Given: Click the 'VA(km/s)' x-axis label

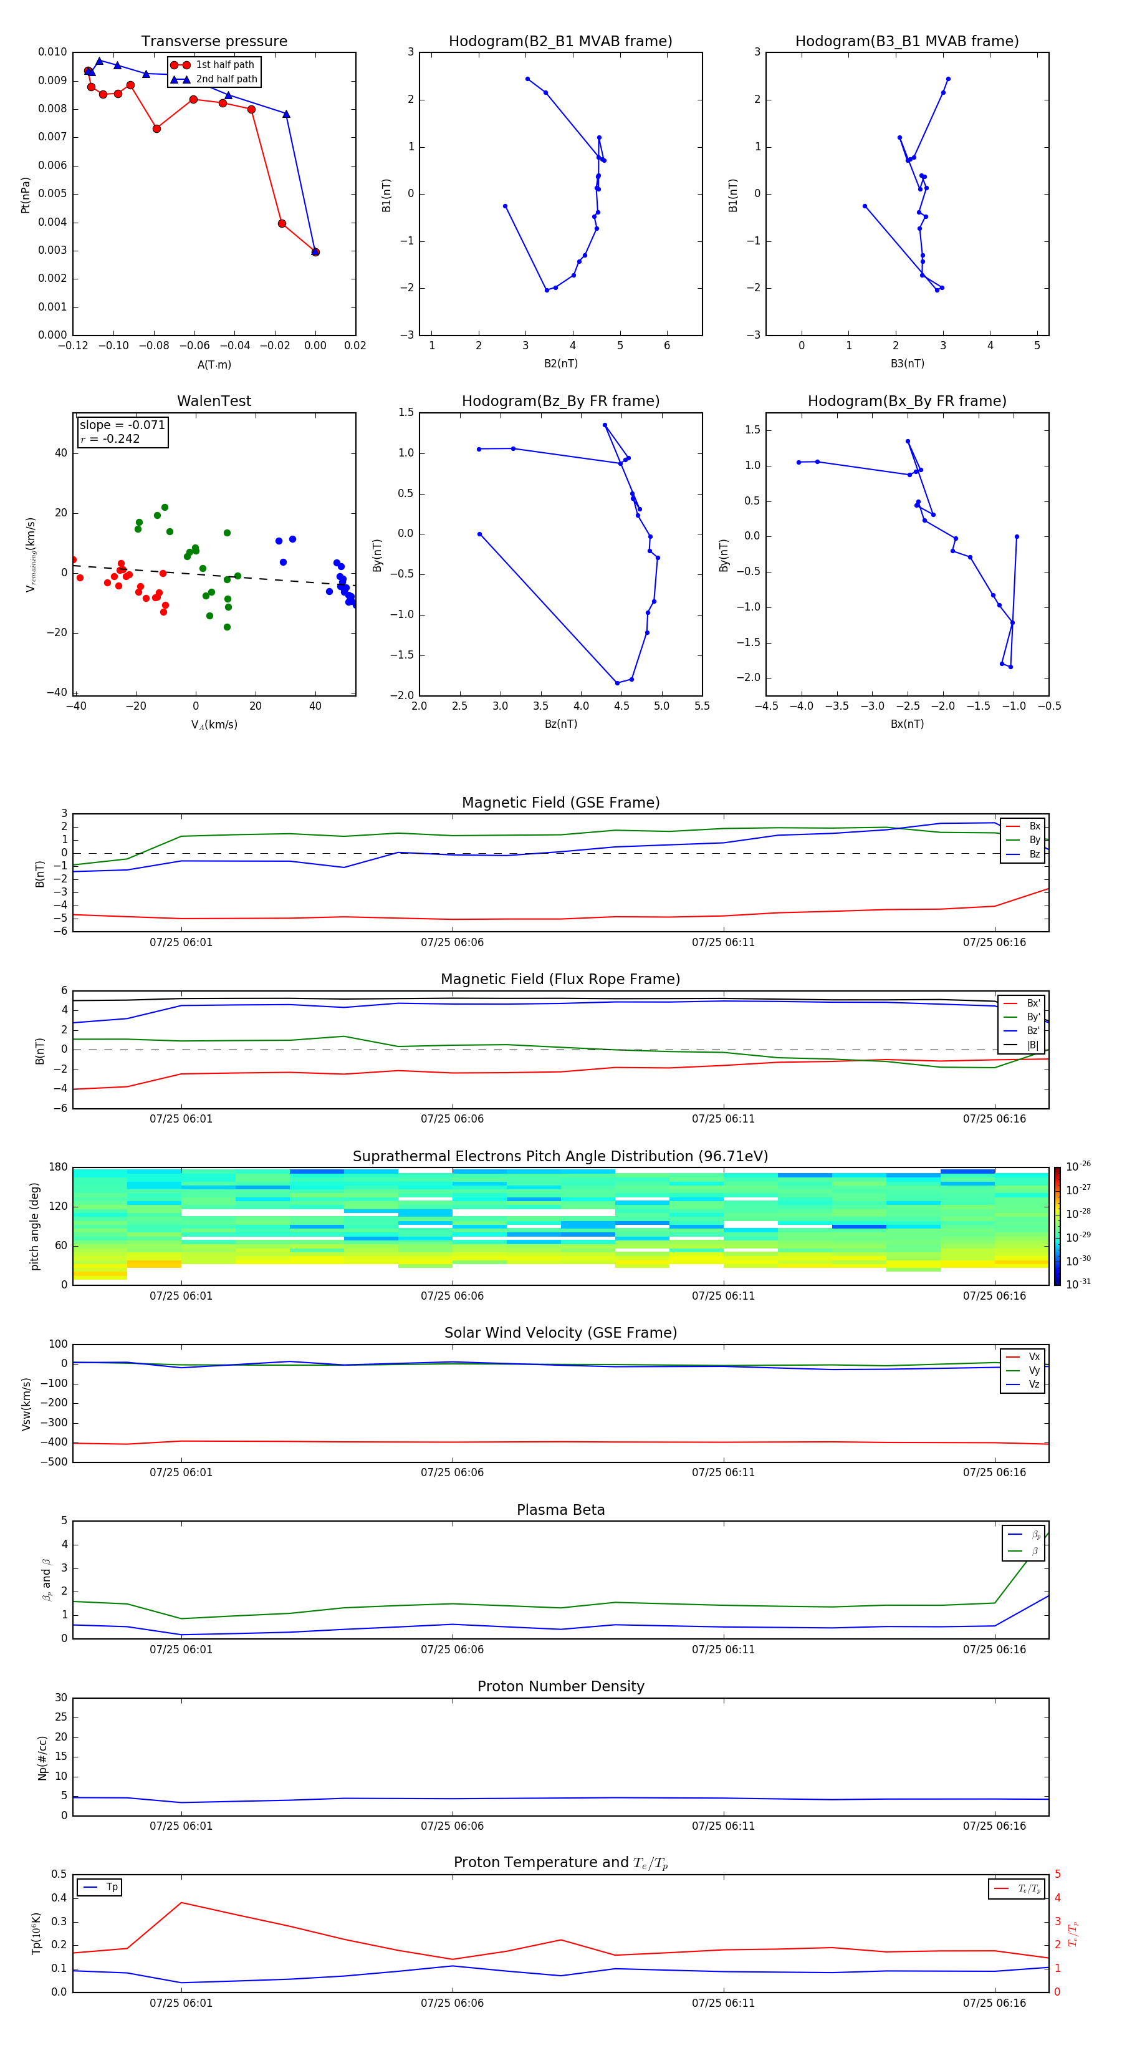Looking at the screenshot, I should pos(214,725).
